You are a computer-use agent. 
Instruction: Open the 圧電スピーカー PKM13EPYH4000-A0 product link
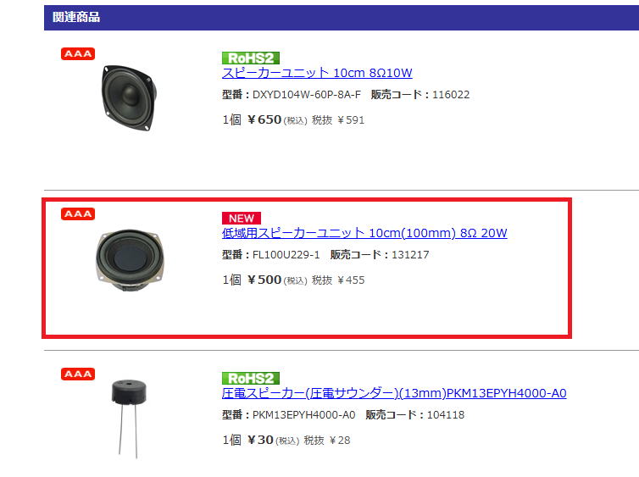[394, 393]
